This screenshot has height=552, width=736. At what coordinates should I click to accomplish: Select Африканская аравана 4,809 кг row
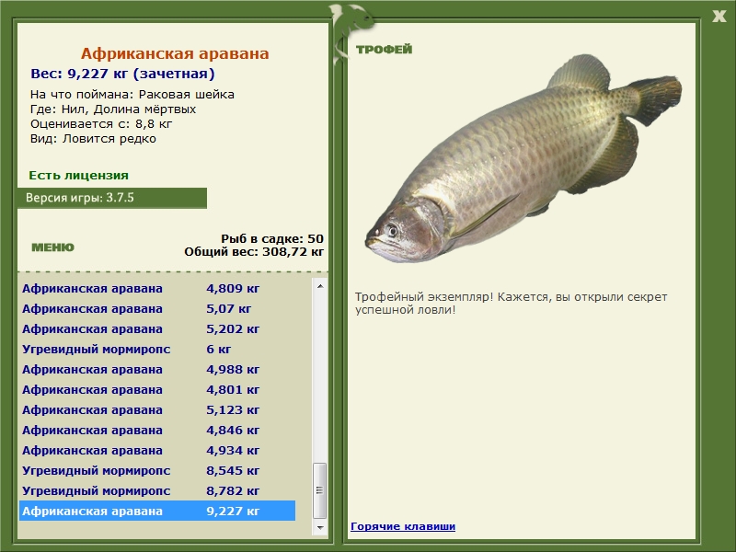coord(157,288)
